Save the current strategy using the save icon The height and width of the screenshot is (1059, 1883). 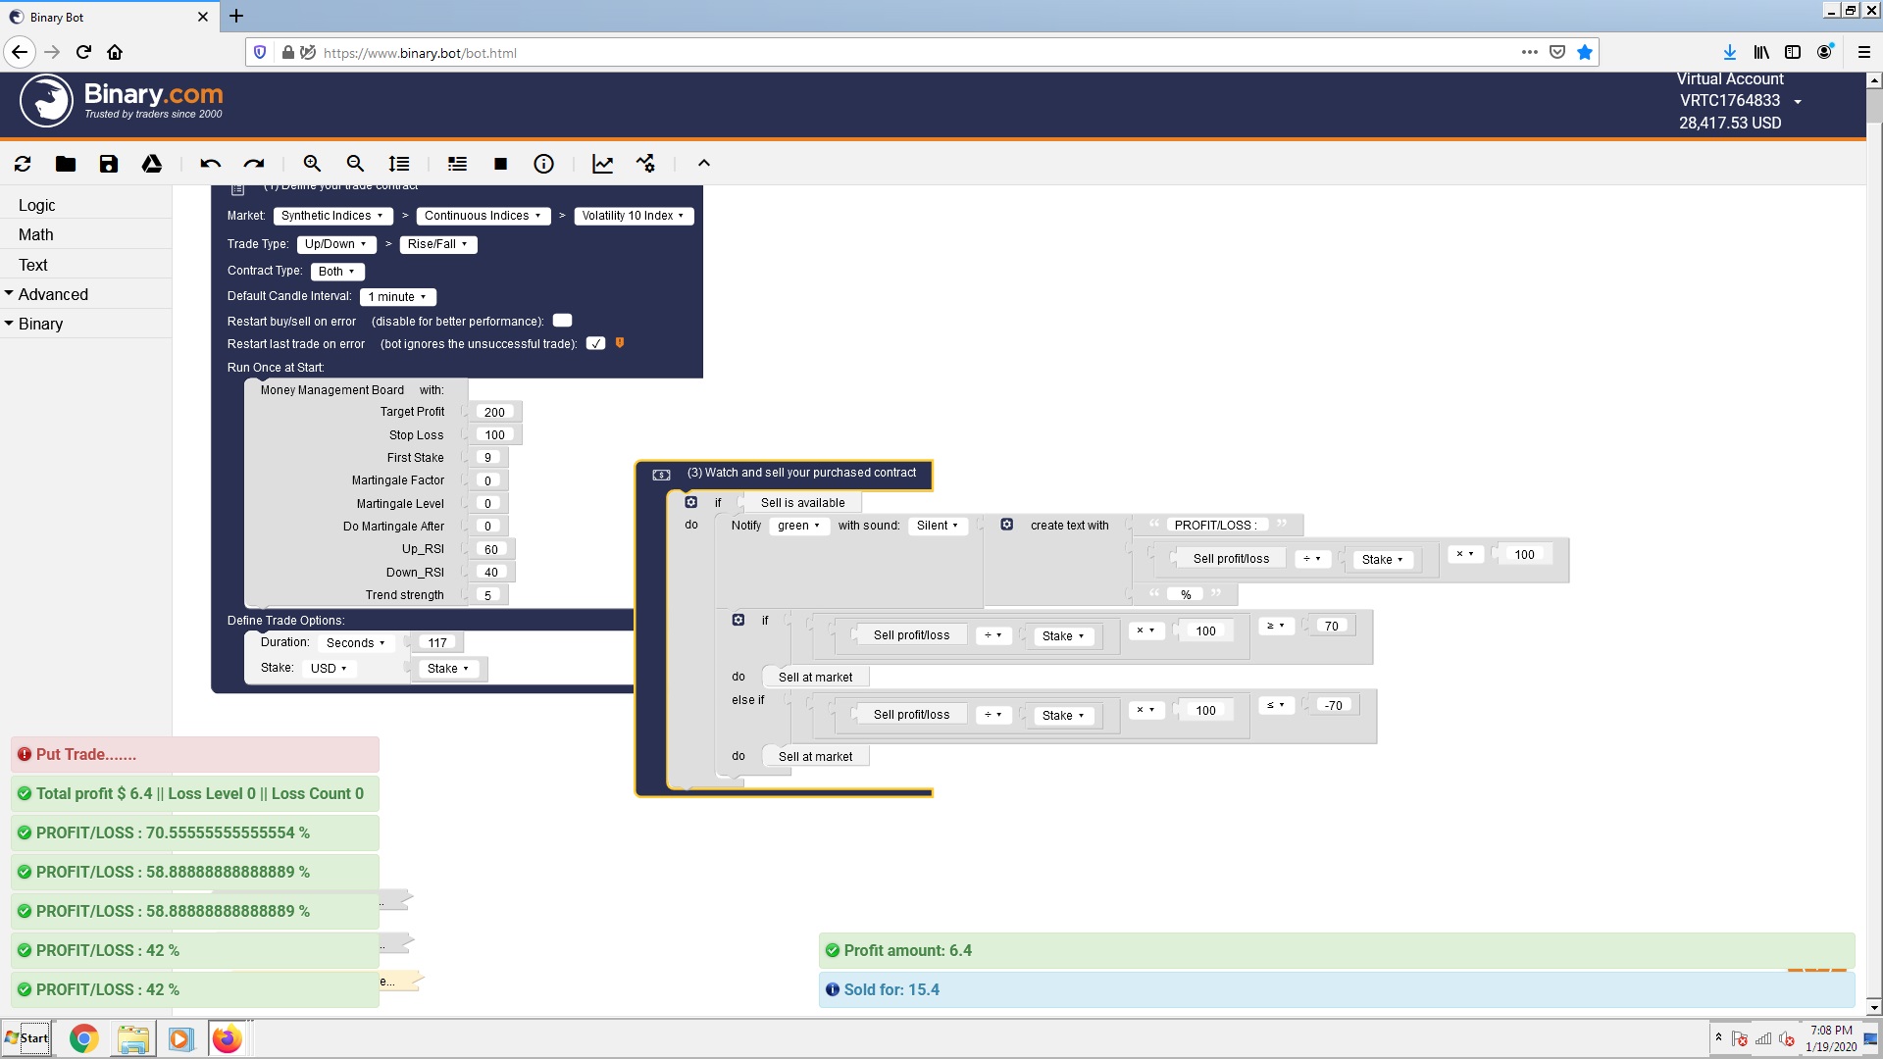click(109, 164)
